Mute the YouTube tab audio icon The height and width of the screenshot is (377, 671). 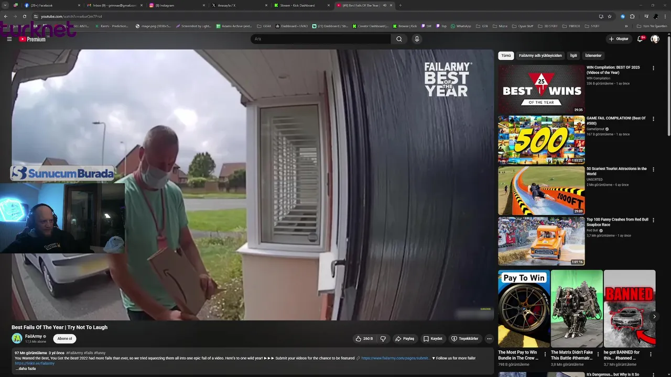384,5
